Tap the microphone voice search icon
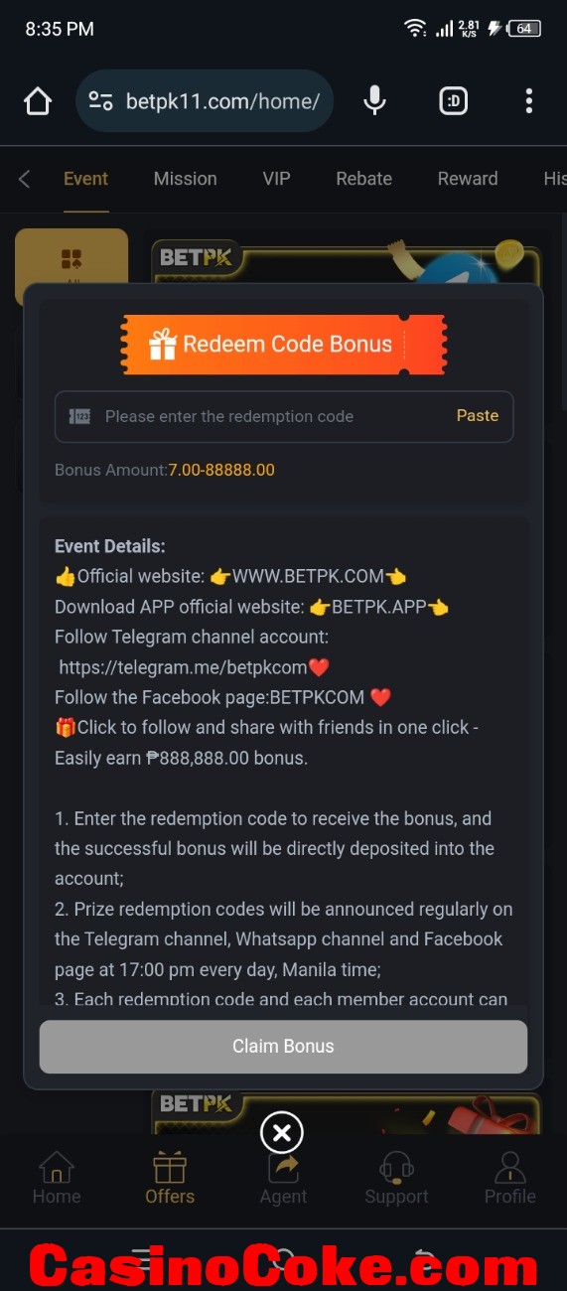Viewport: 567px width, 1291px height. click(374, 100)
